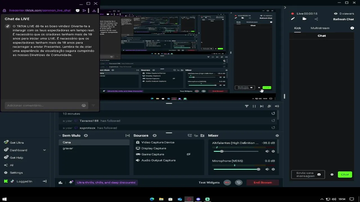This screenshot has width=360, height=202.
Task: Open the Kick chat settings gear
Action: (332, 175)
